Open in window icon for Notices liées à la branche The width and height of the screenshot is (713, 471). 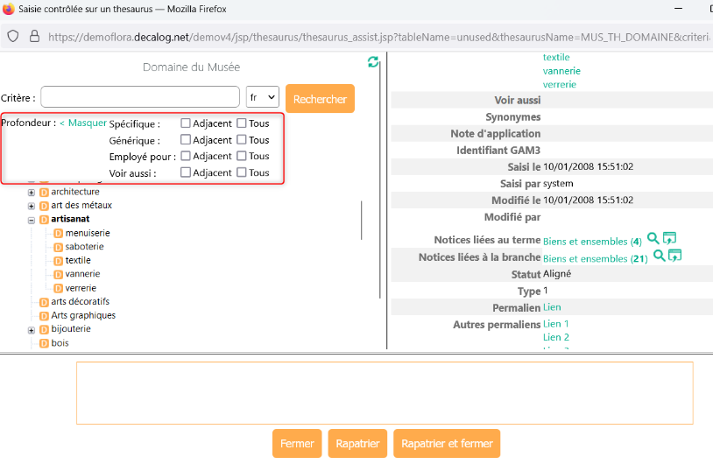[x=674, y=257]
